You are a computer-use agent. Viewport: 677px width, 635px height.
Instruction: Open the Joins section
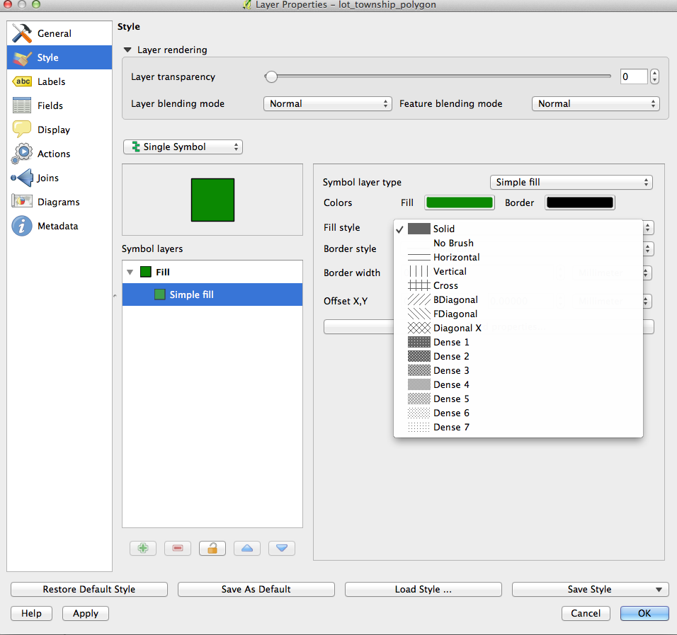(x=47, y=178)
